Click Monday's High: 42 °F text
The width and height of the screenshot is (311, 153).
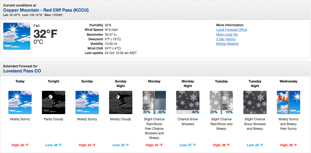(154, 145)
